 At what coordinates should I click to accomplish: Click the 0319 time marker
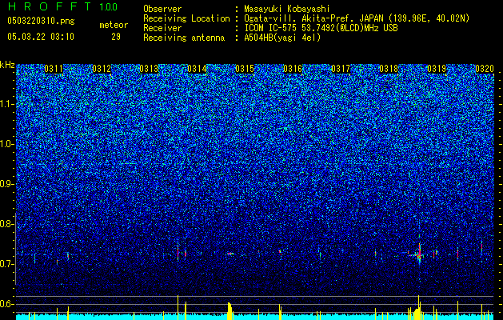tap(437, 69)
